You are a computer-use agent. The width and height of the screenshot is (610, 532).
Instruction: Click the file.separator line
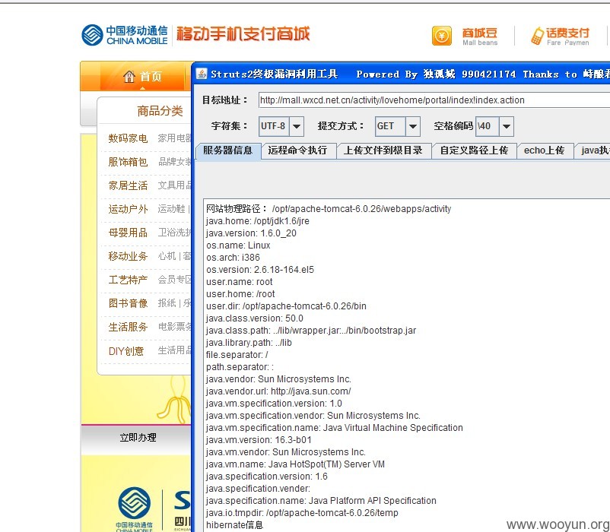237,355
